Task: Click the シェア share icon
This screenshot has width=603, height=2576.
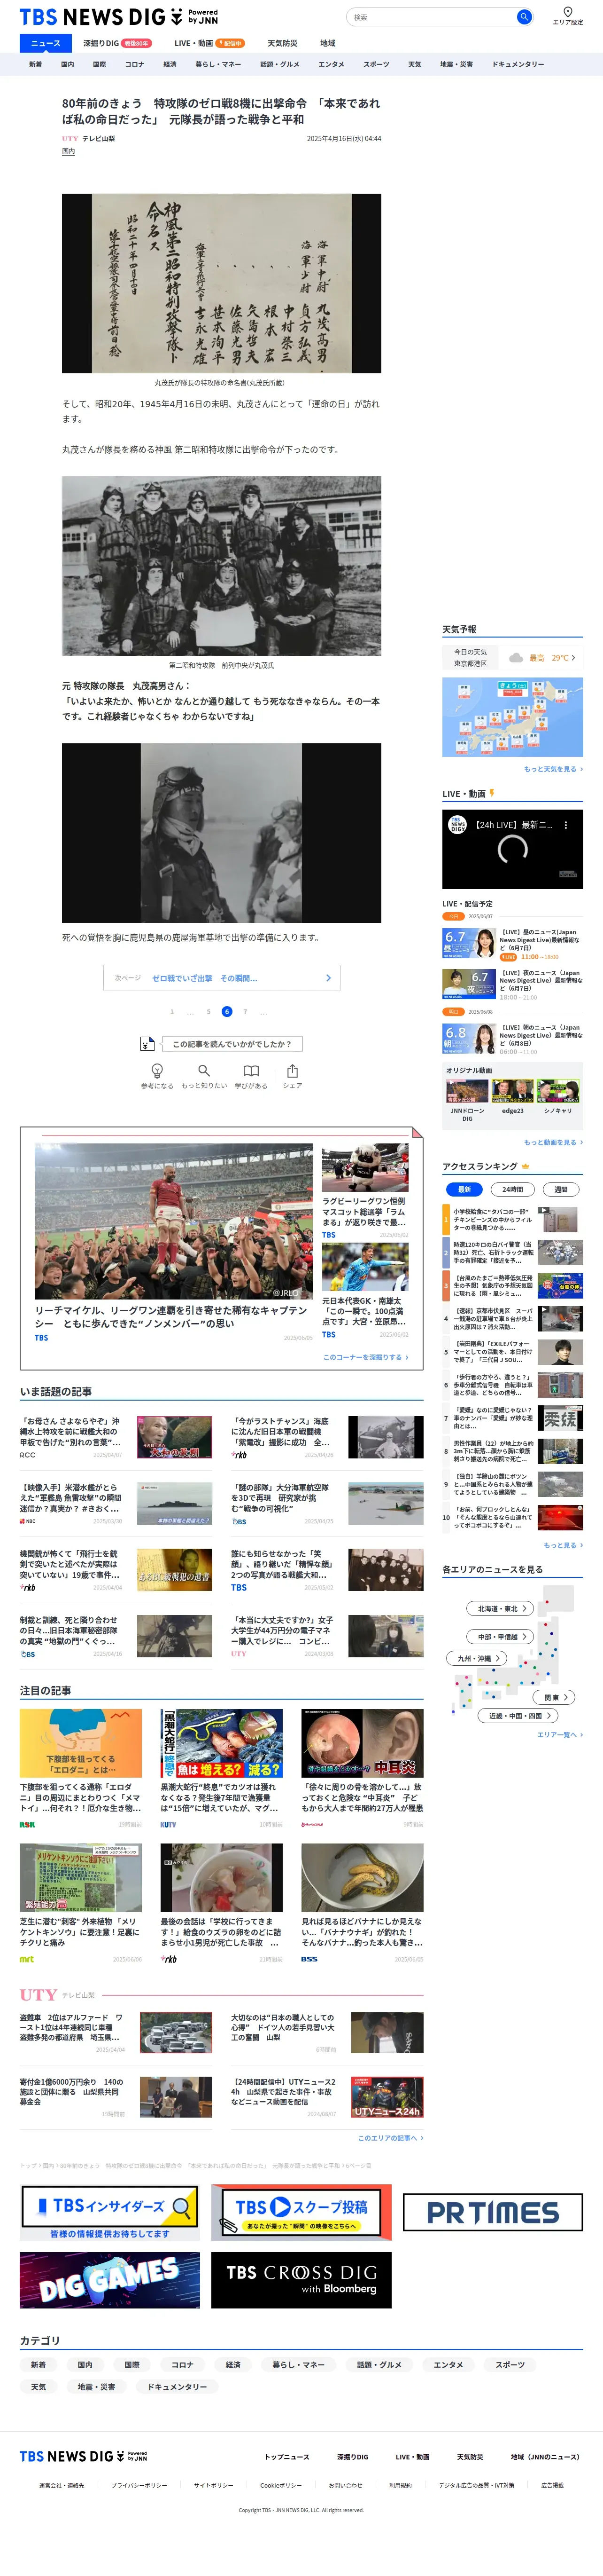Action: click(293, 1071)
